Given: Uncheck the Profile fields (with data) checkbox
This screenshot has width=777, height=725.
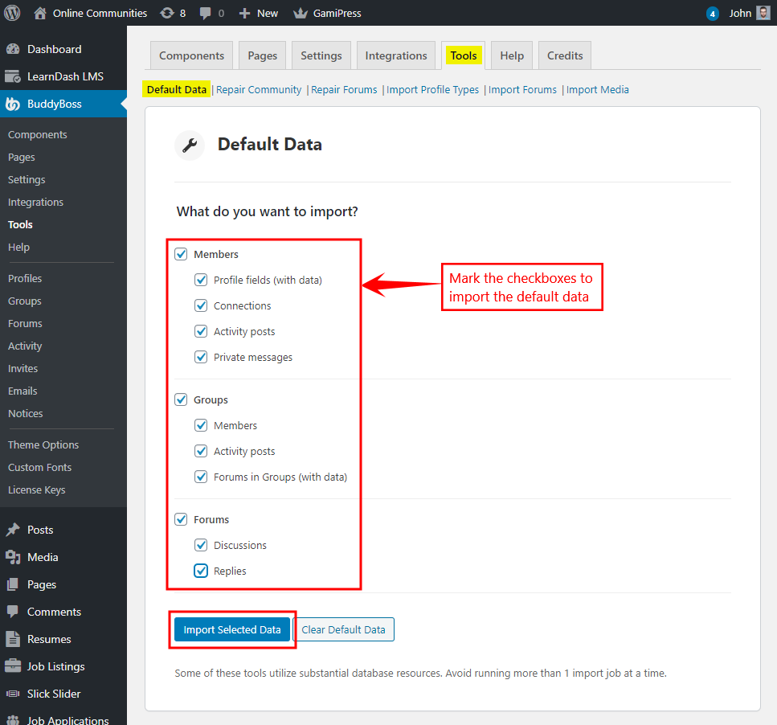Looking at the screenshot, I should [201, 280].
